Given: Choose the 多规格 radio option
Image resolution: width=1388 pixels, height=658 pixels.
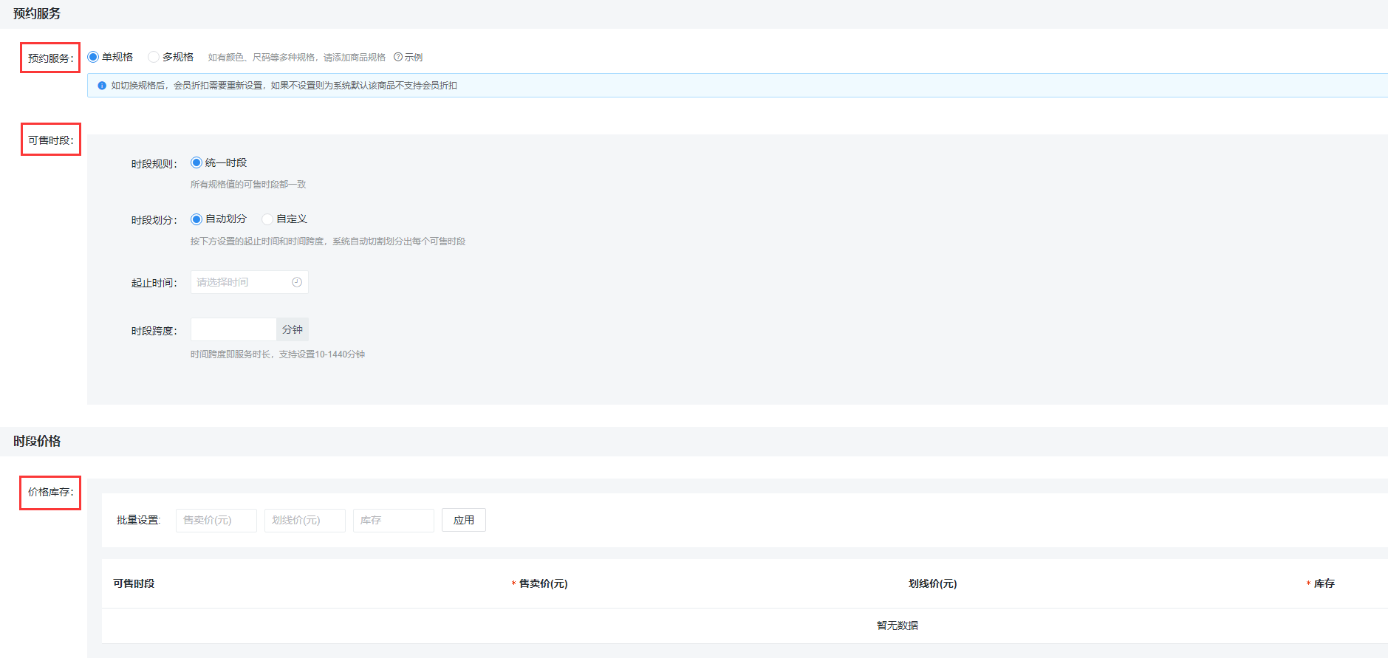Looking at the screenshot, I should click(x=154, y=57).
